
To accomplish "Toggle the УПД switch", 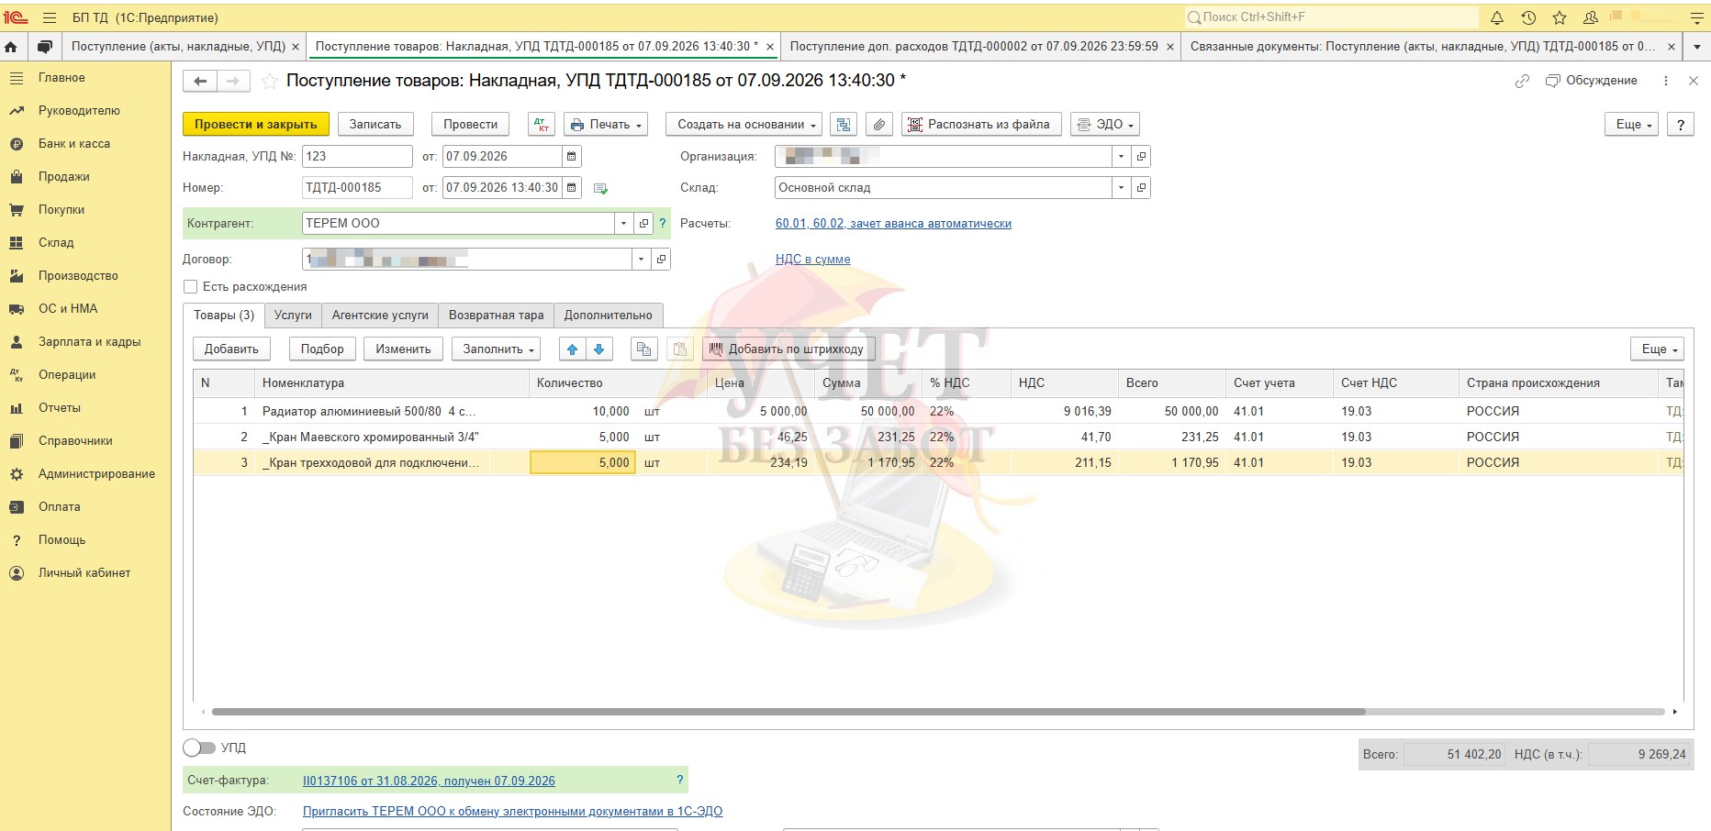I will coord(198,748).
